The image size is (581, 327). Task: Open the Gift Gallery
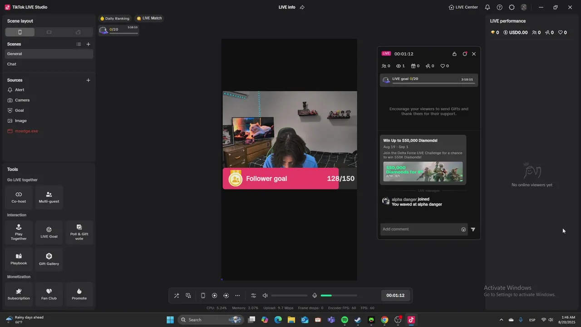click(x=49, y=259)
